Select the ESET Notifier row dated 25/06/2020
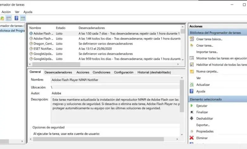The width and height of the screenshot is (247, 149). pos(104,49)
